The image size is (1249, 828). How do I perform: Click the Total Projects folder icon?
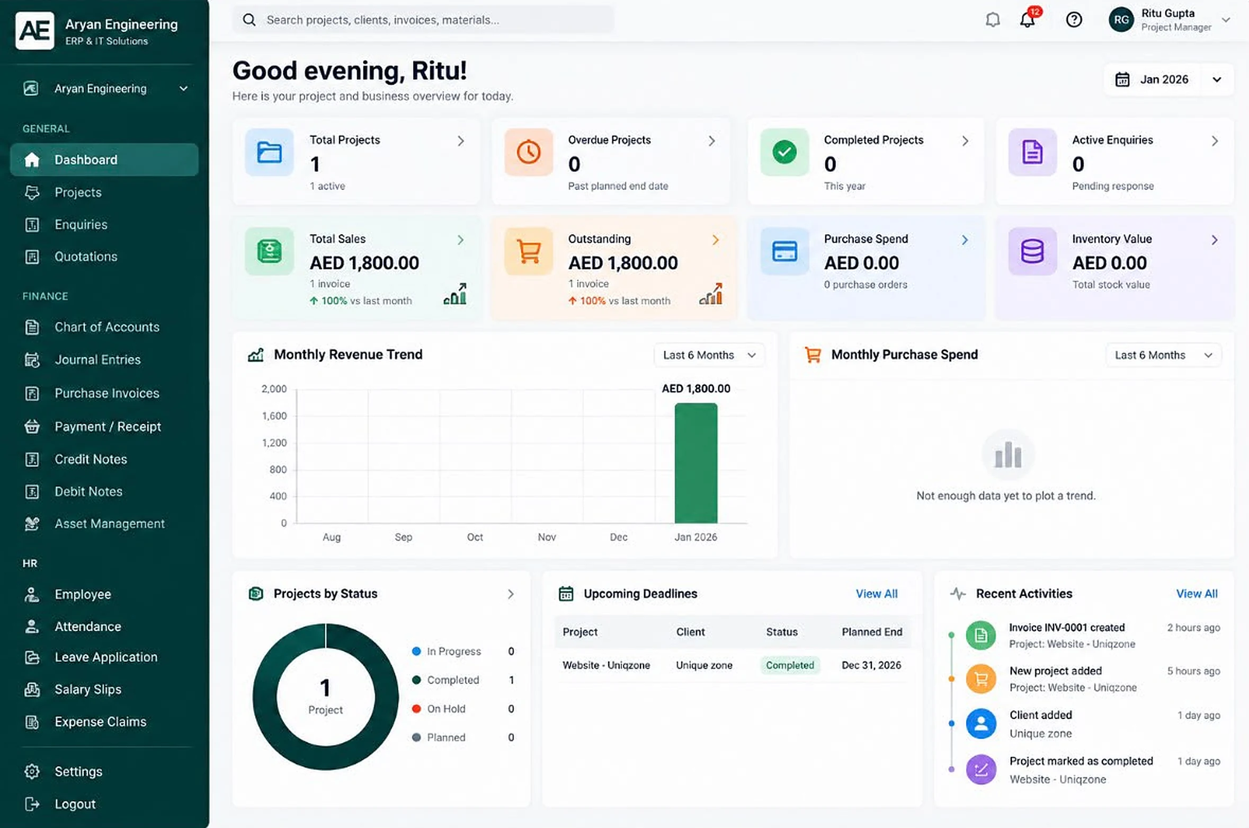click(x=269, y=152)
